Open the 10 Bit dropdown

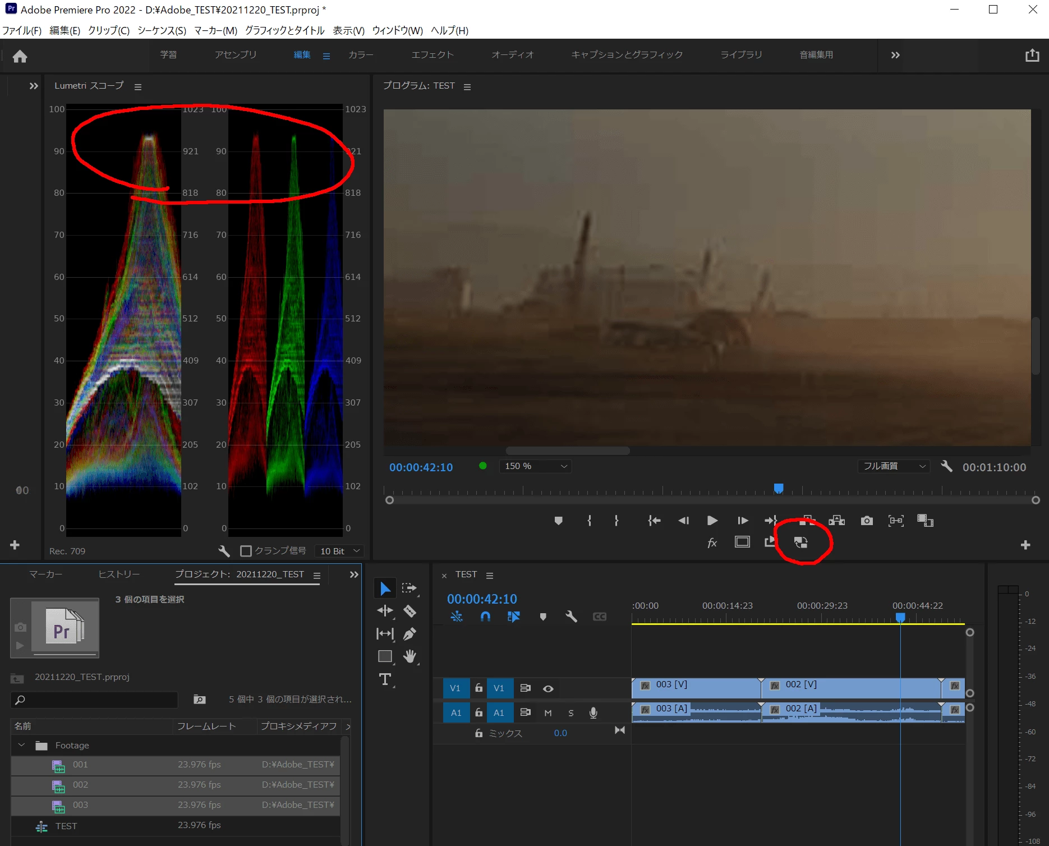(339, 551)
